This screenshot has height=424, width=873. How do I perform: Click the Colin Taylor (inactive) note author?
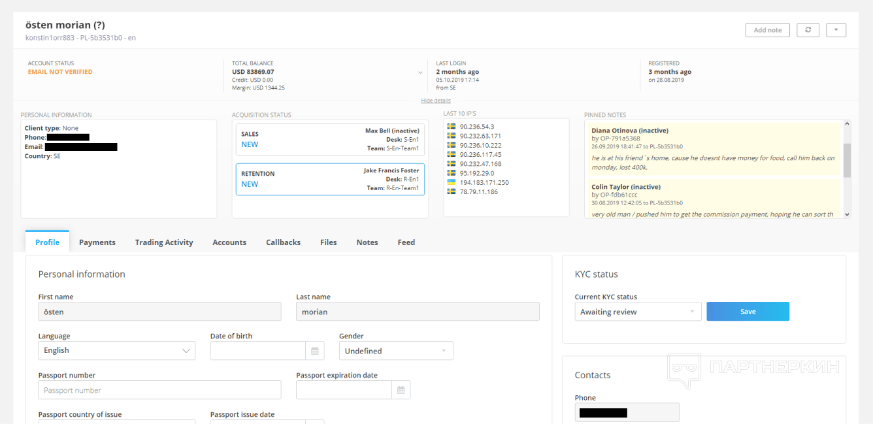click(626, 187)
